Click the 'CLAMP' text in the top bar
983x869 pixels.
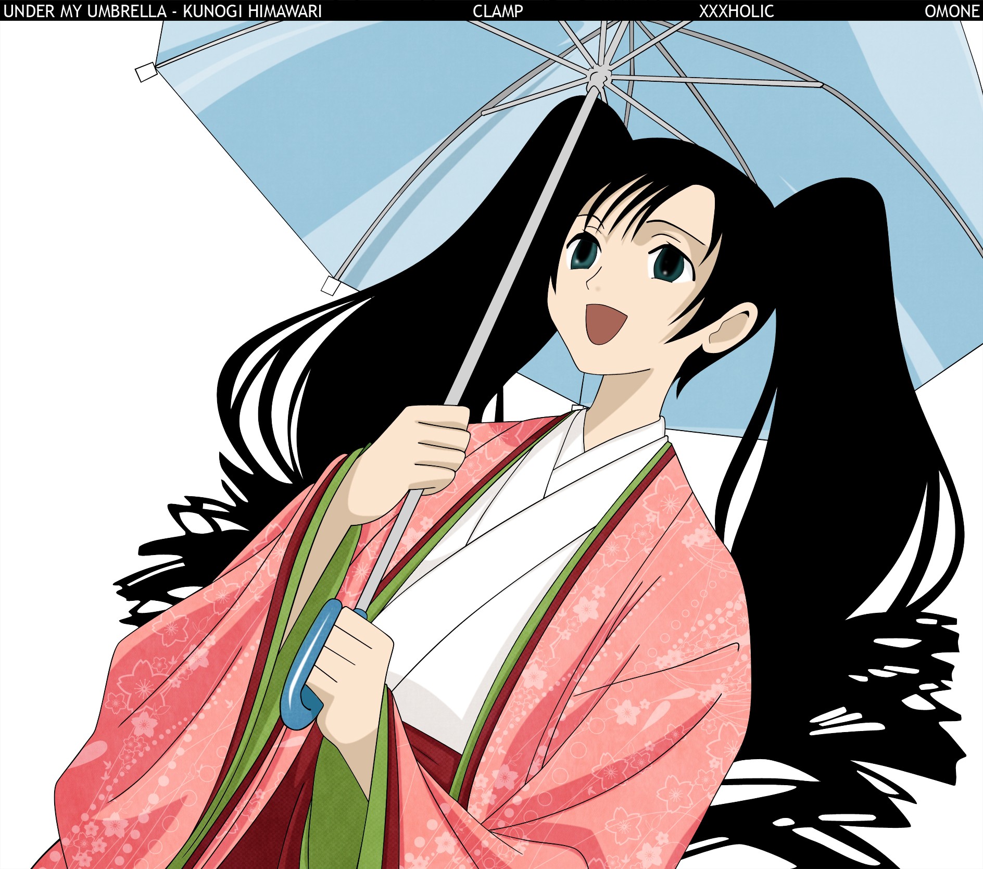[498, 11]
